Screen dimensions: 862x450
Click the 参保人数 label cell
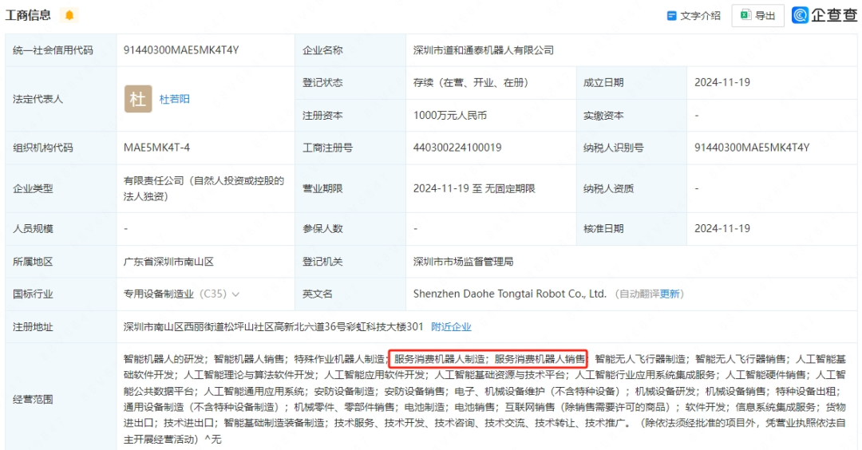tap(350, 228)
